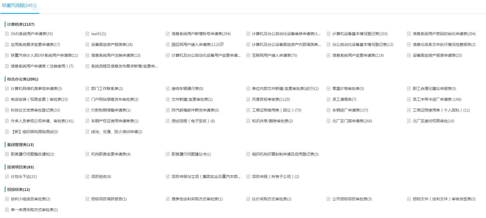The image size is (486, 218).
Task: Open 职责履行问题整改通知(3)
Action: click(x=32, y=154)
